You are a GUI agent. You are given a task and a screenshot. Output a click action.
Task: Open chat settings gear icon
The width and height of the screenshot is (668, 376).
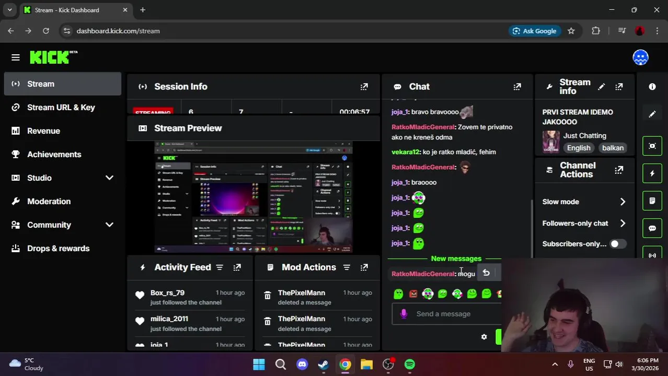pyautogui.click(x=484, y=337)
